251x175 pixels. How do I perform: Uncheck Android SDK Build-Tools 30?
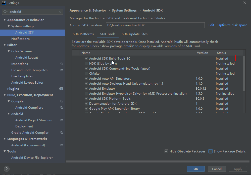(x=86, y=59)
